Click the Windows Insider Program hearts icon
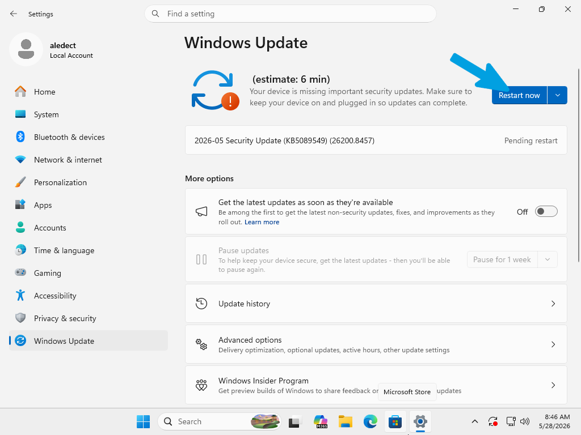 coord(201,385)
